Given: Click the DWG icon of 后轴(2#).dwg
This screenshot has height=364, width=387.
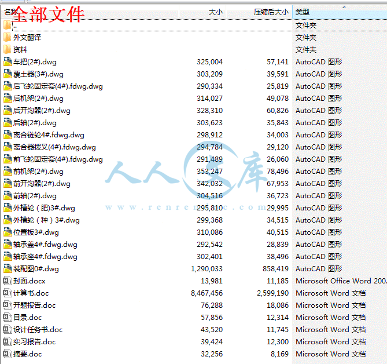Looking at the screenshot, I should coord(8,123).
